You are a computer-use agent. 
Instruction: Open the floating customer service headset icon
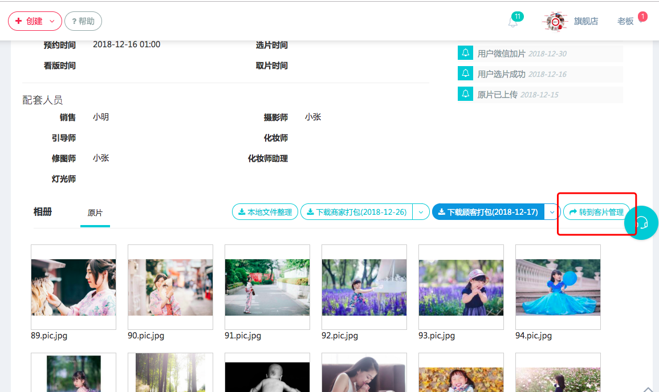coord(641,223)
